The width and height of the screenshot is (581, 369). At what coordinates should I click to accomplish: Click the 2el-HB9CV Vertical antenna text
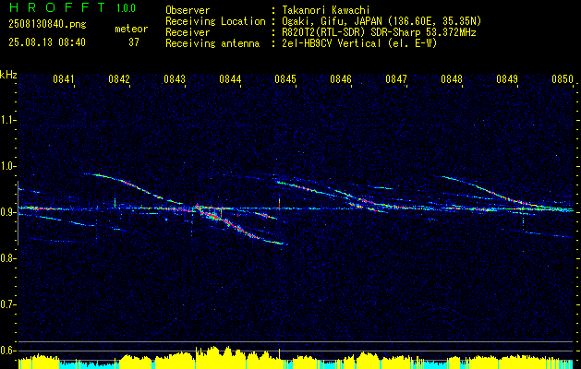358,43
